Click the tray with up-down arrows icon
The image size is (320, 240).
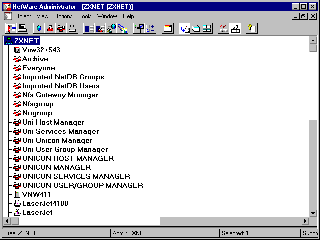click(x=72, y=28)
